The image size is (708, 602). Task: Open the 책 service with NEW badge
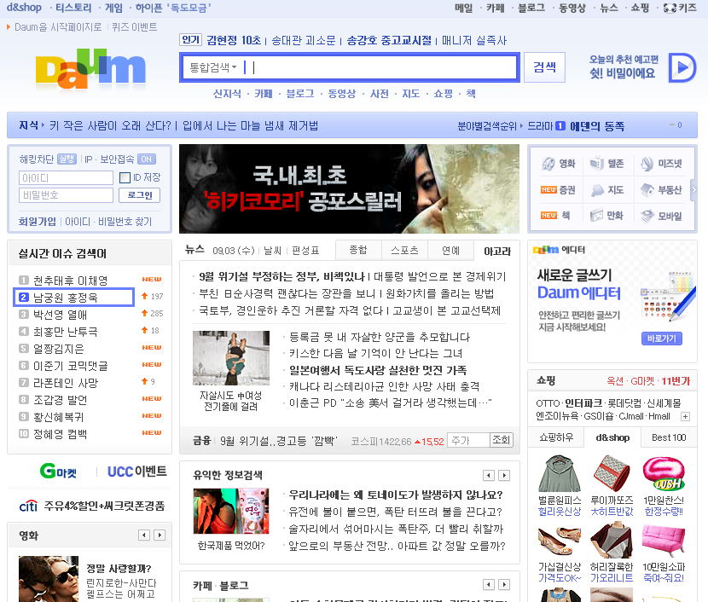555,216
